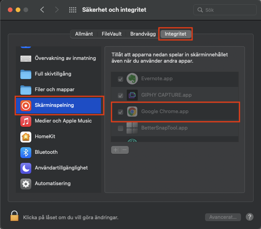Click the magnifying glass in search field
Screen dimensions: 261x229
(x=200, y=10)
